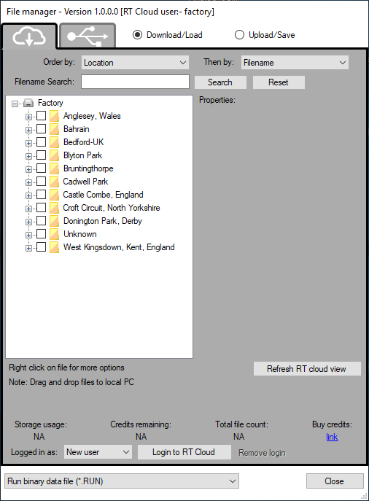This screenshot has height=501, width=369.
Task: Expand the Bruntingthorpe tree node
Action: (28, 169)
